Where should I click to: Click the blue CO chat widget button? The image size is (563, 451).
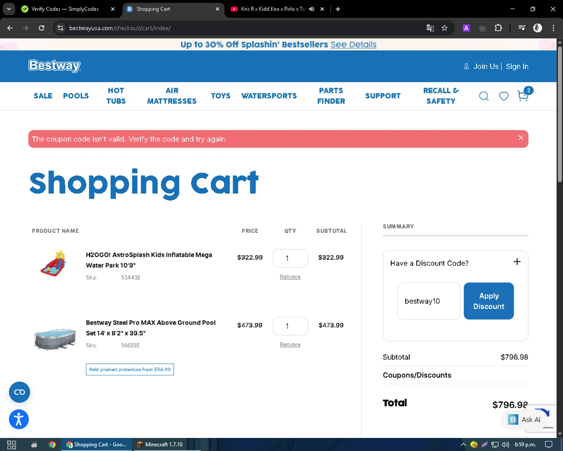[20, 392]
